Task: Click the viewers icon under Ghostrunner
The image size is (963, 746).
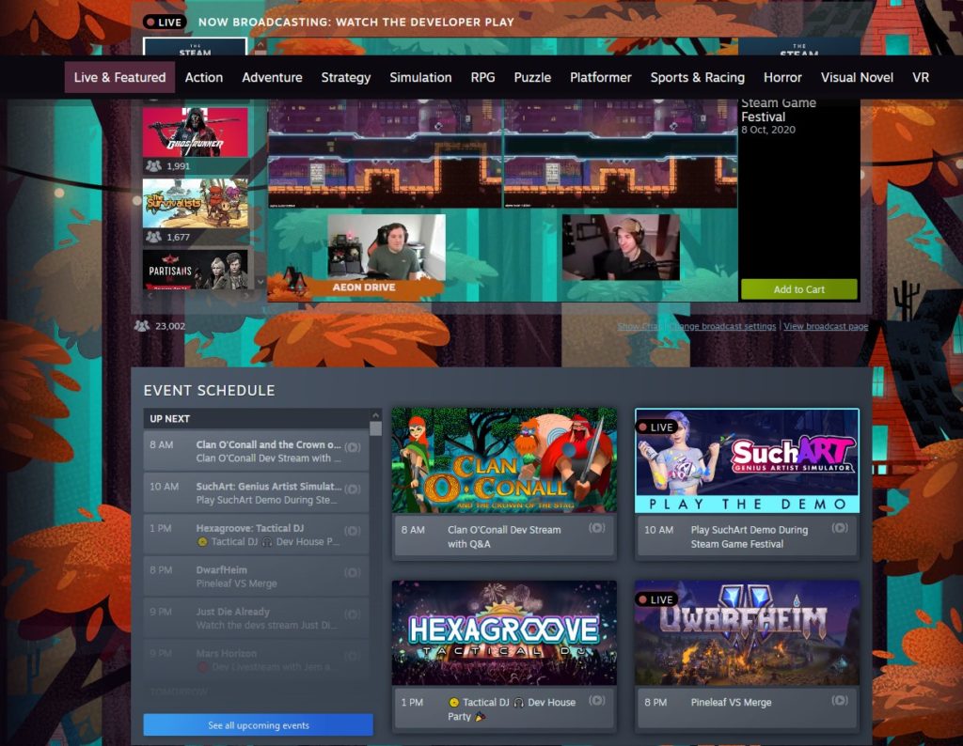Action: [x=153, y=165]
